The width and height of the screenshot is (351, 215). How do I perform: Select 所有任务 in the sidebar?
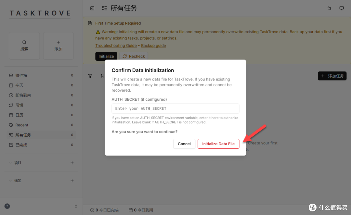point(41,135)
